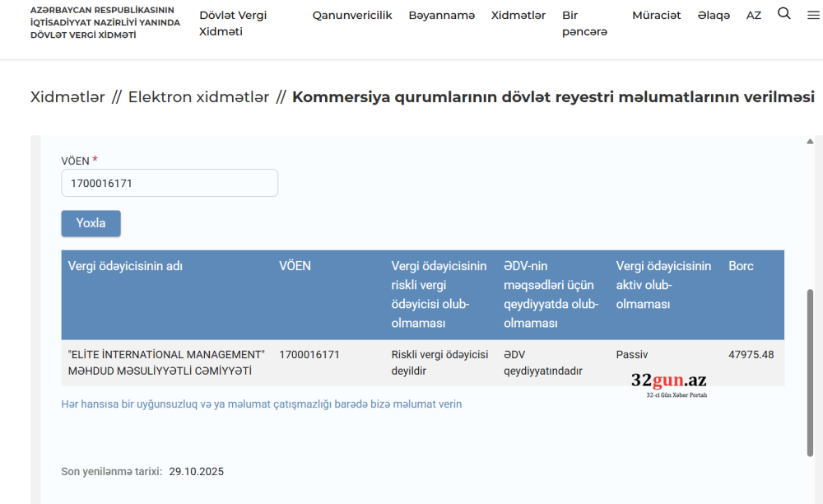Click the vertical scrollbar thumb
Viewport: 823px width, 504px height.
[810, 371]
